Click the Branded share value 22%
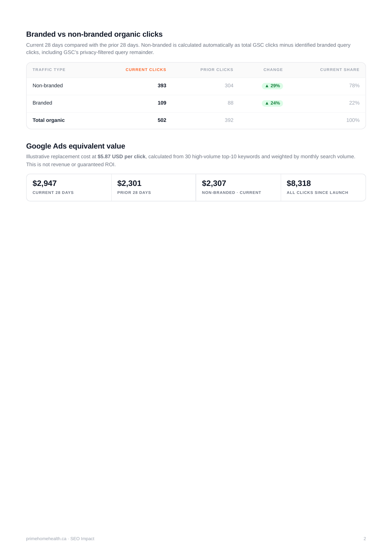392x554 pixels. tap(354, 103)
